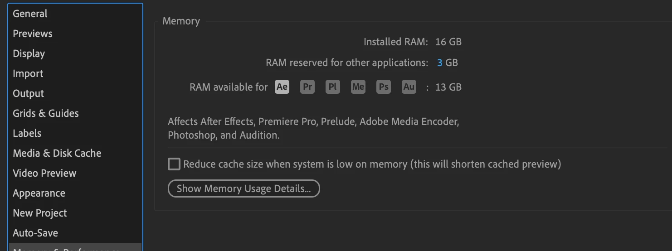
Task: Select Video Preview in the list
Action: point(44,173)
